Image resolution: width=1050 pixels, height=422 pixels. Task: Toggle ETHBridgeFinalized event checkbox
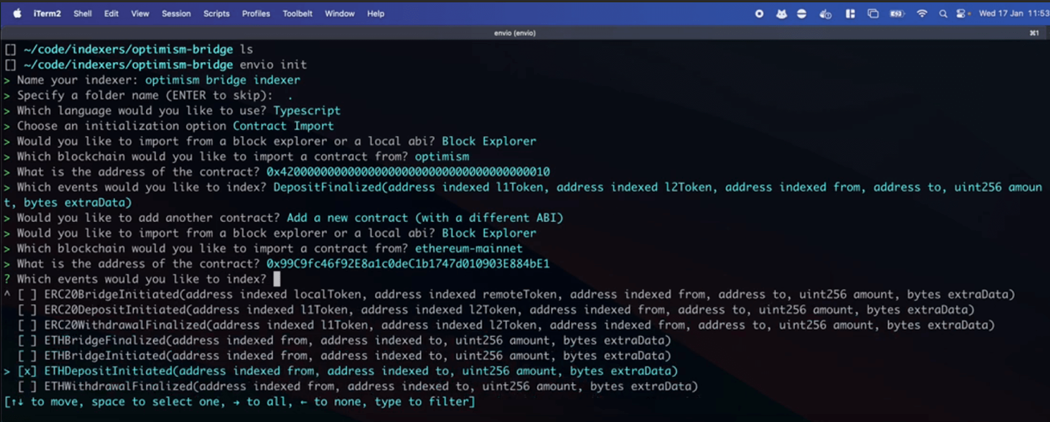(27, 340)
